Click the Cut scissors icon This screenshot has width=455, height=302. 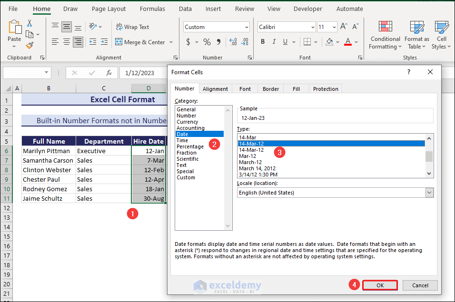[30, 23]
